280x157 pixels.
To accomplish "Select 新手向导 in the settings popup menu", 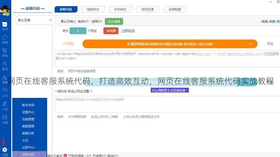I will click(x=28, y=105).
